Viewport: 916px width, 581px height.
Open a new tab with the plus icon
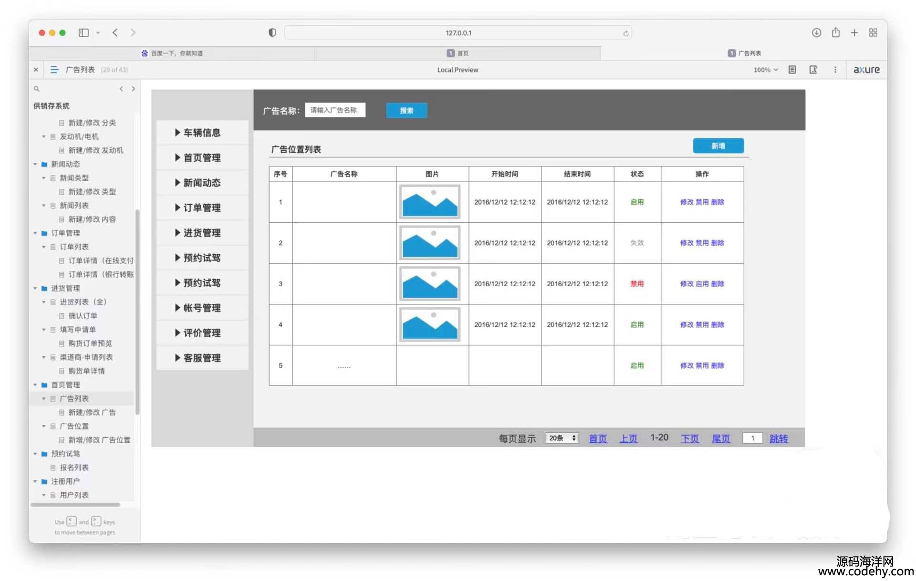(x=854, y=32)
